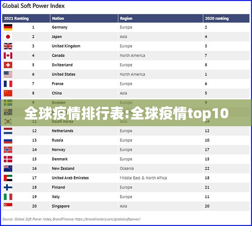Click the Germany flag icon

tap(8, 27)
